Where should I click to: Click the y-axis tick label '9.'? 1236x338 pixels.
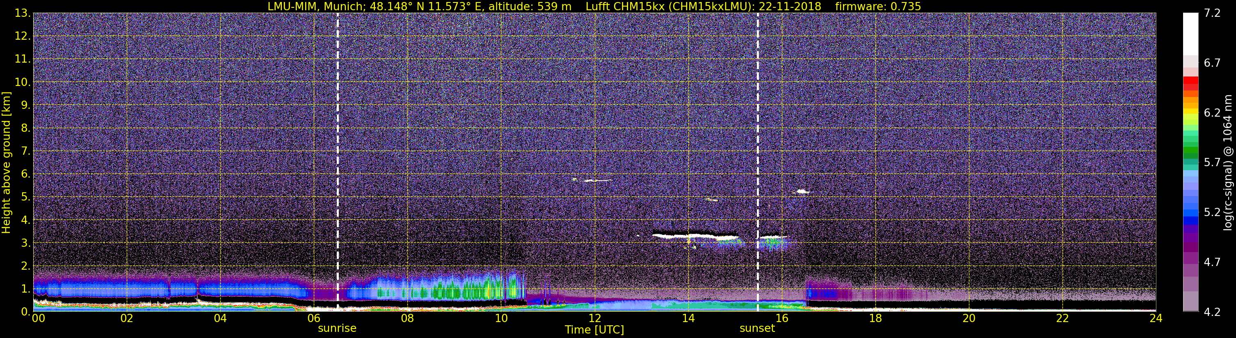(25, 105)
